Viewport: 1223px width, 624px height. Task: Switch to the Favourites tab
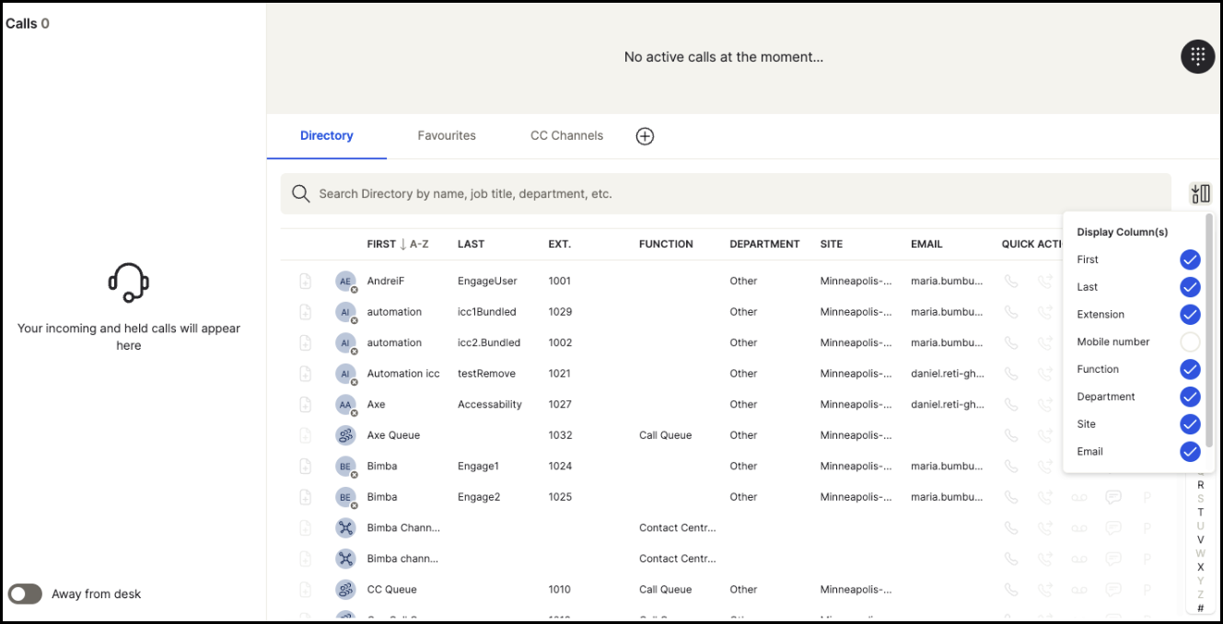pos(447,136)
